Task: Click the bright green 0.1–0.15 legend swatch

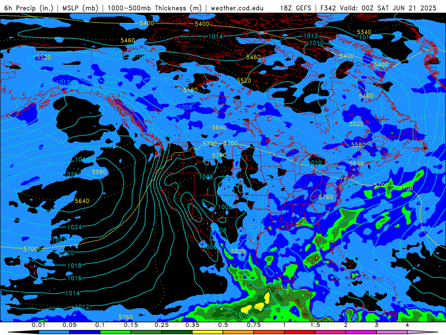Action: point(115,332)
